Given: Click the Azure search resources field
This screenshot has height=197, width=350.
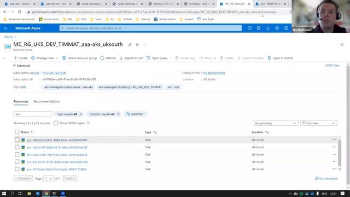Looking at the screenshot, I should (x=150, y=28).
